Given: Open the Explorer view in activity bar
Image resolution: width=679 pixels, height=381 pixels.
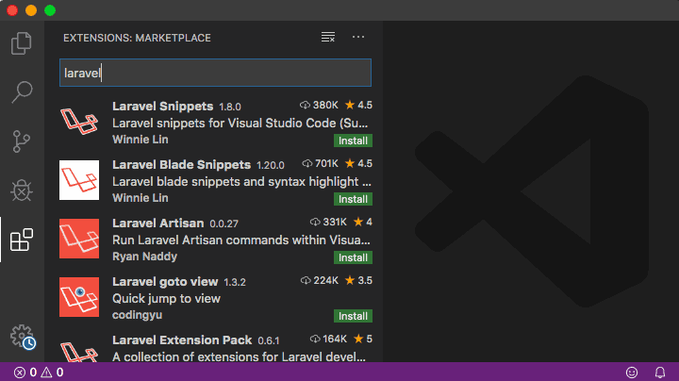Looking at the screenshot, I should pyautogui.click(x=21, y=43).
